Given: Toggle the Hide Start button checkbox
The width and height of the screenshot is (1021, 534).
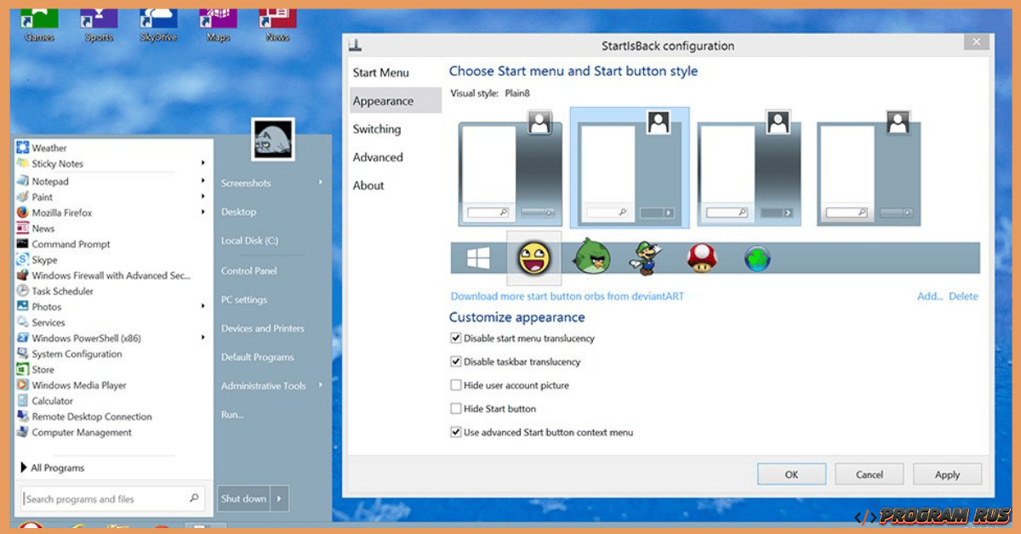Looking at the screenshot, I should 456,409.
